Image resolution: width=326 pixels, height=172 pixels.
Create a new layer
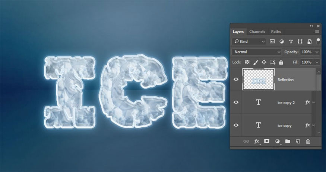click(298, 141)
